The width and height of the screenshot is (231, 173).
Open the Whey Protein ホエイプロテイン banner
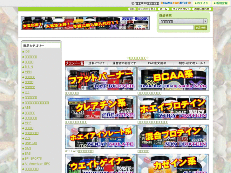click(173, 108)
